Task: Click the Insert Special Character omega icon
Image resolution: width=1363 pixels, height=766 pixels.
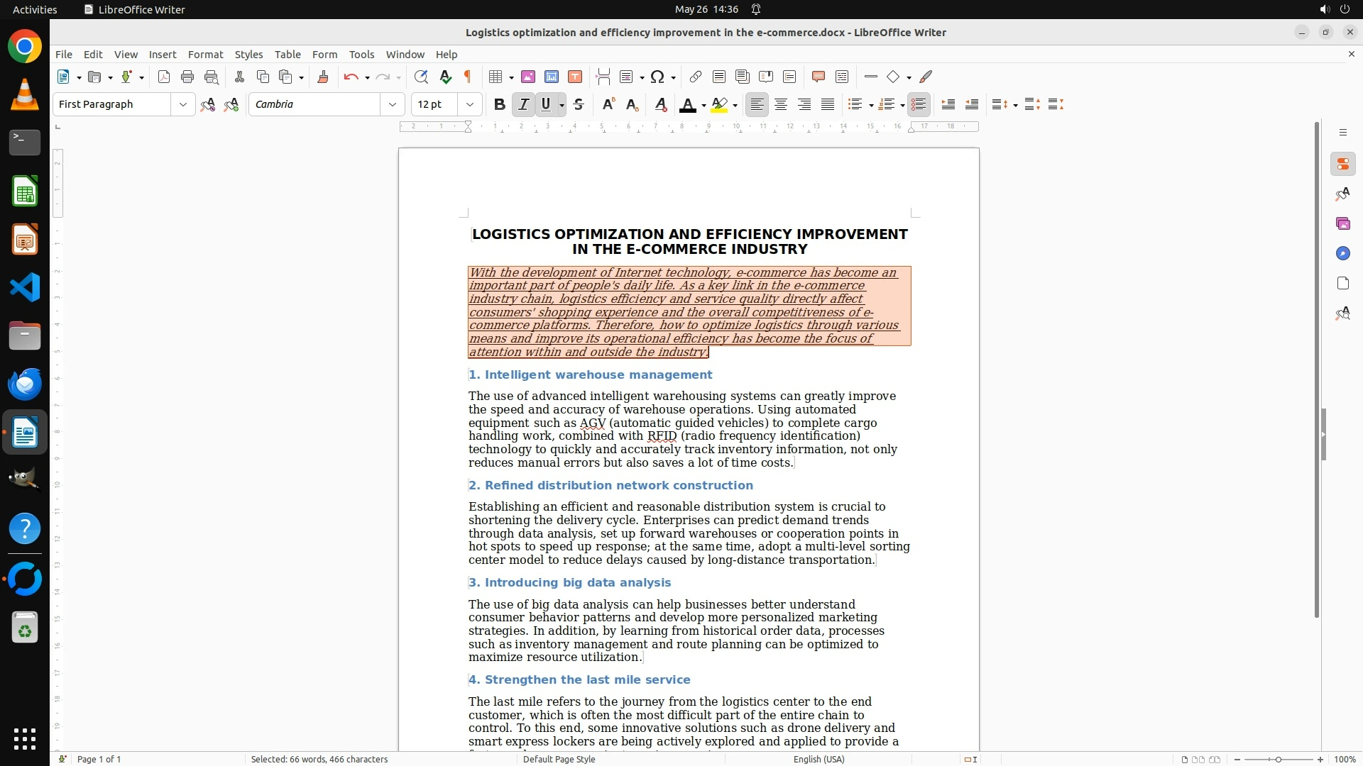Action: [657, 77]
